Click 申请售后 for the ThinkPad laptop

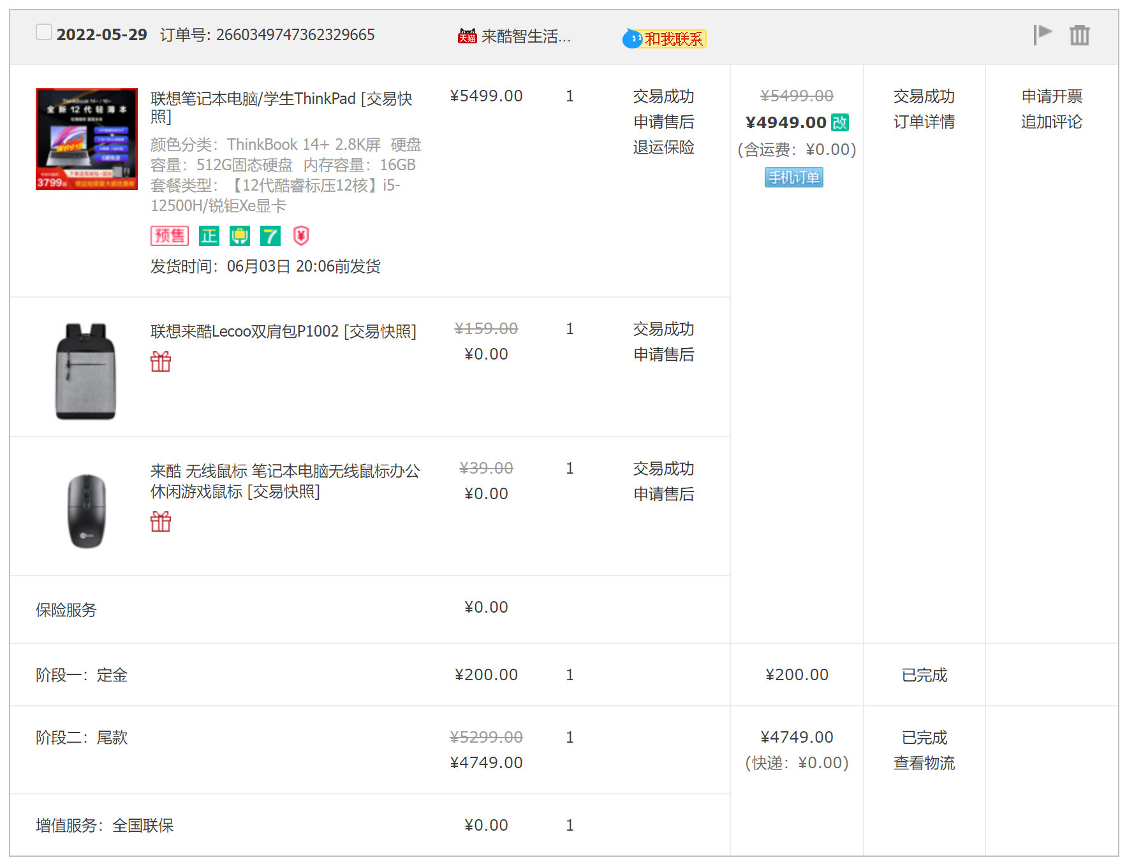coord(664,122)
